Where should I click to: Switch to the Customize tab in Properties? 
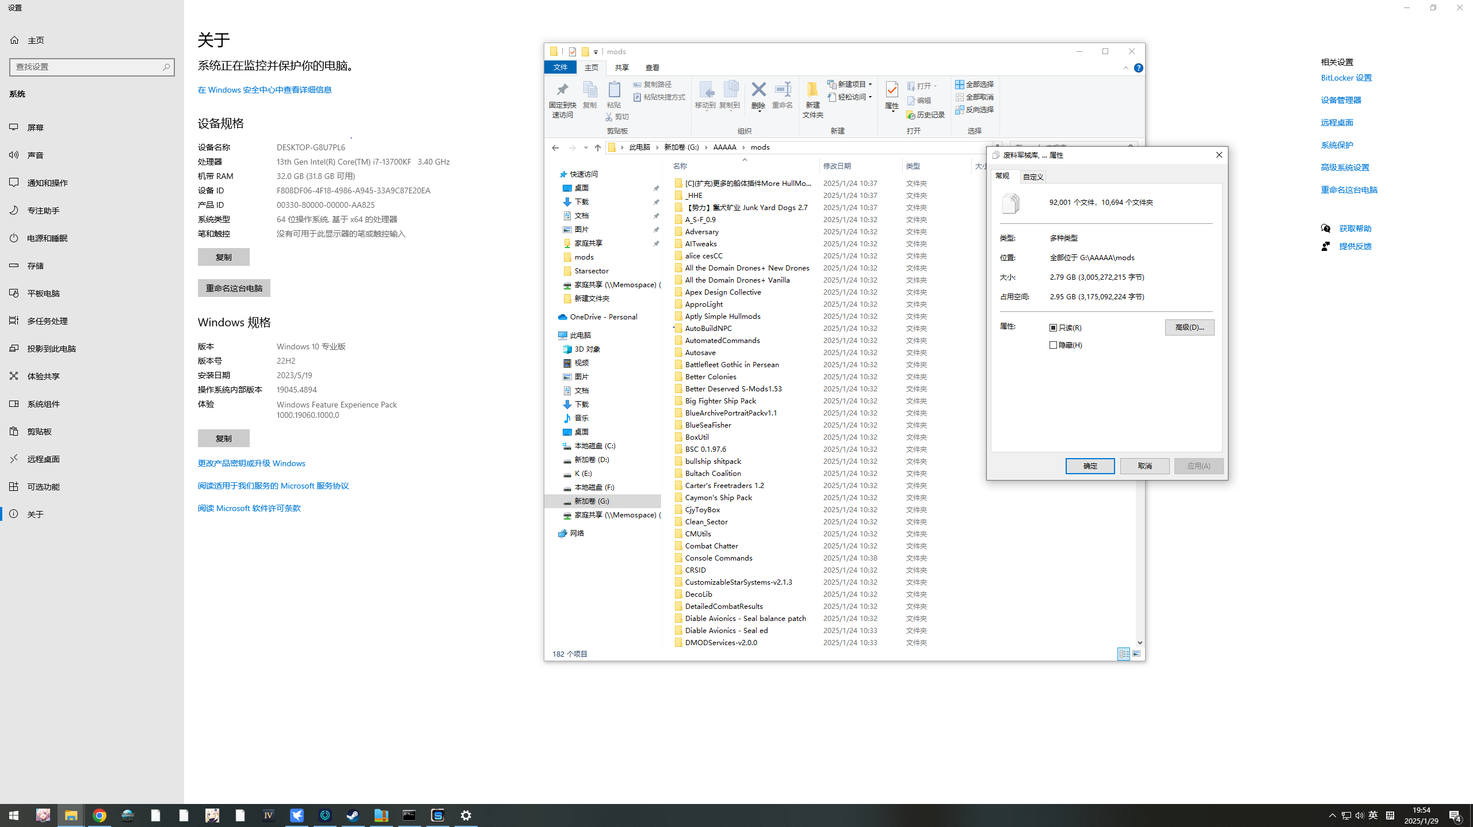tap(1033, 177)
